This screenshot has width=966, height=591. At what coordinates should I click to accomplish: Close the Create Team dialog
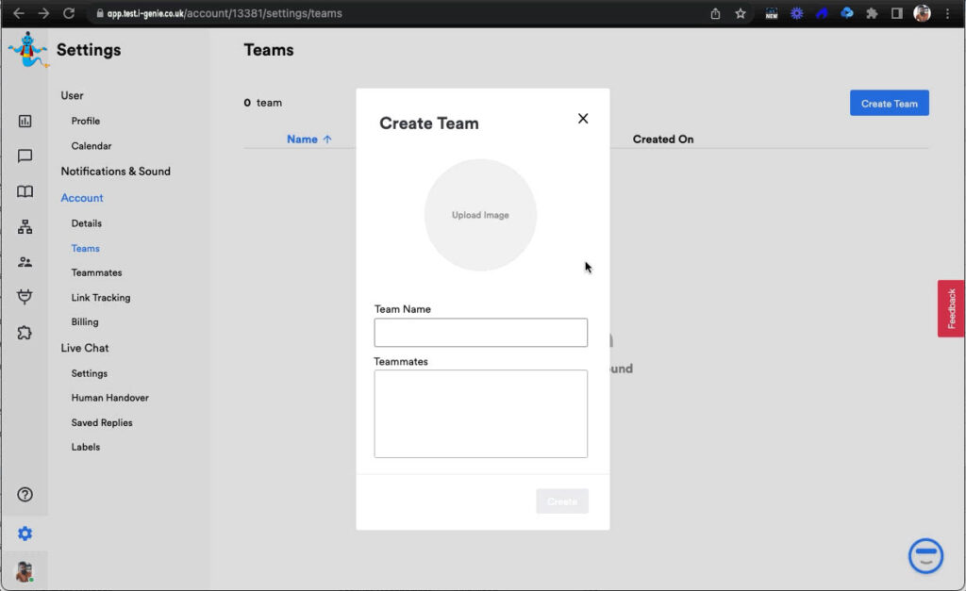pos(583,119)
